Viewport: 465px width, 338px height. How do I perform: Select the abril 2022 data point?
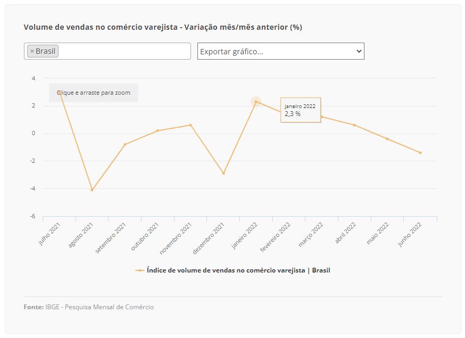pos(354,125)
